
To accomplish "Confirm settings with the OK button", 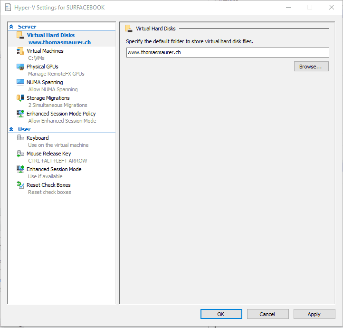I will pyautogui.click(x=221, y=314).
